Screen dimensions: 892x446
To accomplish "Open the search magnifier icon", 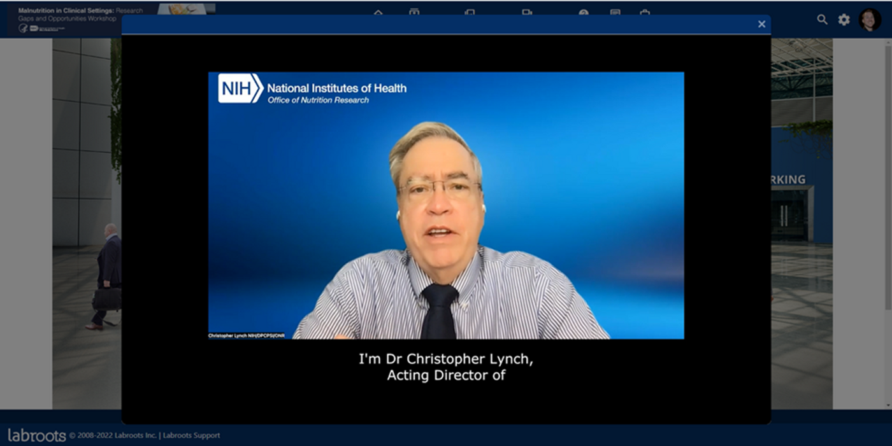I will 823,20.
